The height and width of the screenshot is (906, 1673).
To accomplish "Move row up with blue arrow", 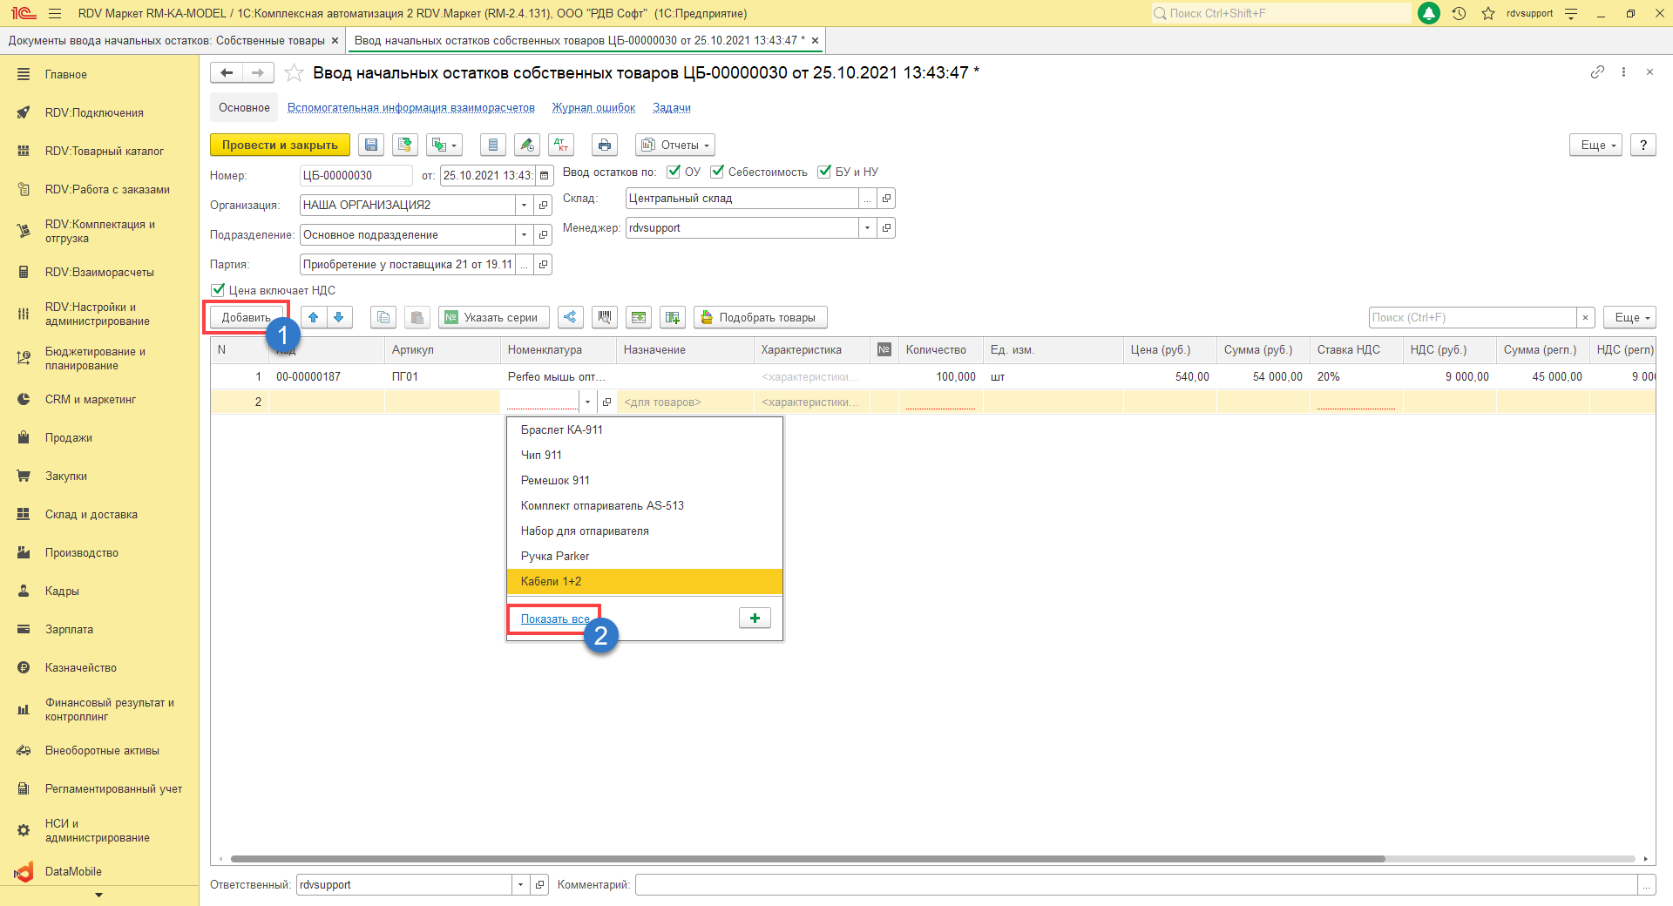I will [x=314, y=318].
